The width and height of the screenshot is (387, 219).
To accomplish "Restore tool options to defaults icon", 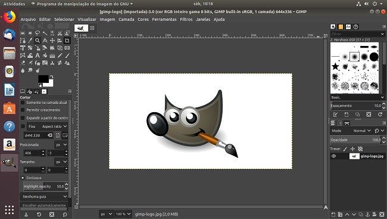I will click(65, 214).
